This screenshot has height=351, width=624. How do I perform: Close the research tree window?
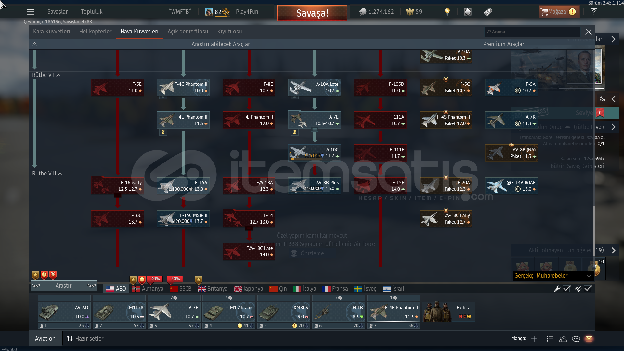pos(588,32)
